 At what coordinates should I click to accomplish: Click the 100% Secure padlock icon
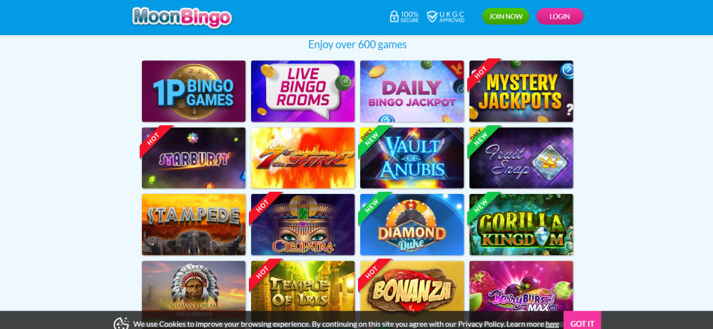[x=394, y=17]
